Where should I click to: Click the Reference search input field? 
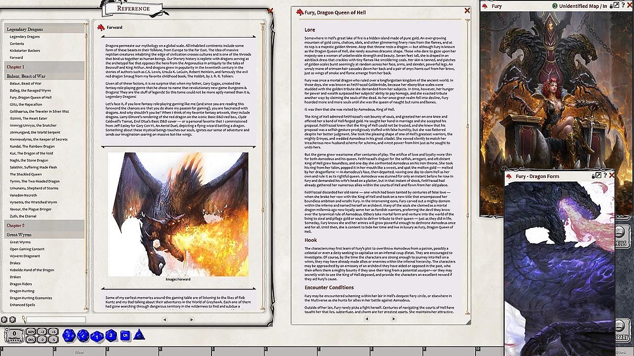tap(56, 320)
